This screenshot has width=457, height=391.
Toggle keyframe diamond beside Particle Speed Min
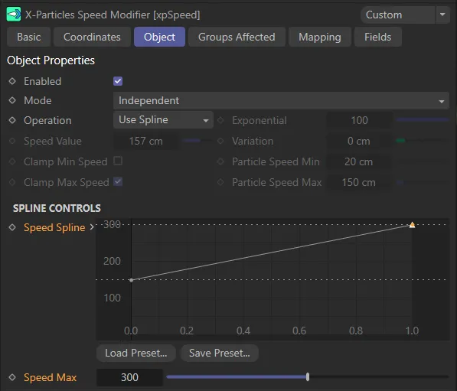click(220, 161)
